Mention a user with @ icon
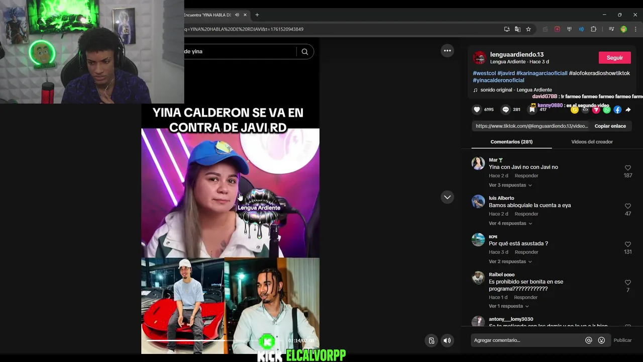This screenshot has height=362, width=643. 589,340
